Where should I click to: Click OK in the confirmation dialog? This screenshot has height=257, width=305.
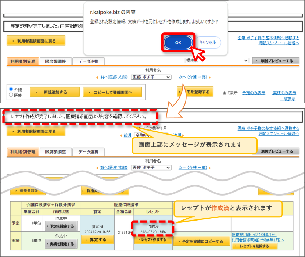coord(178,43)
